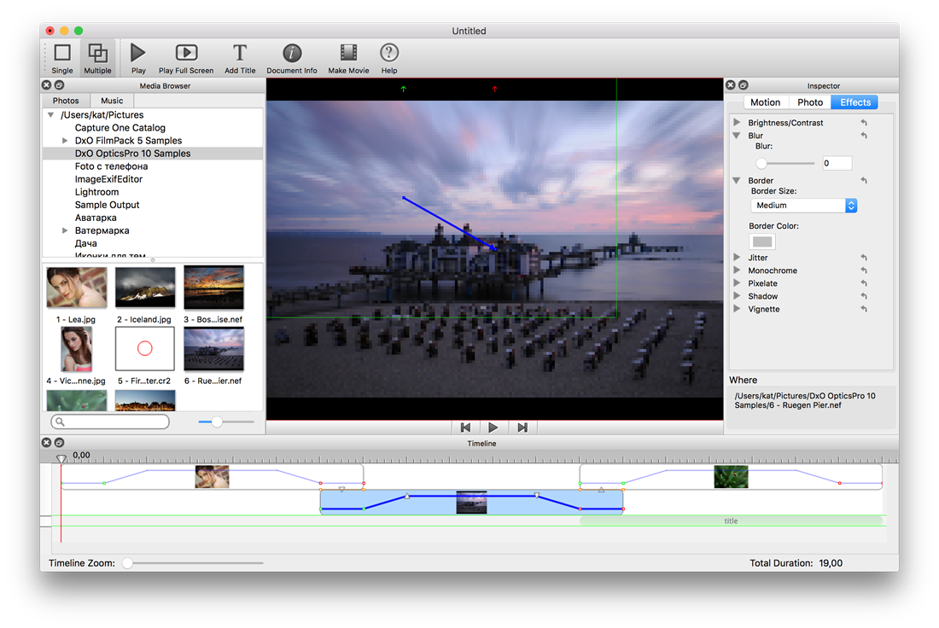Open the Border Size Medium dropdown
This screenshot has height=628, width=939.
pos(803,206)
